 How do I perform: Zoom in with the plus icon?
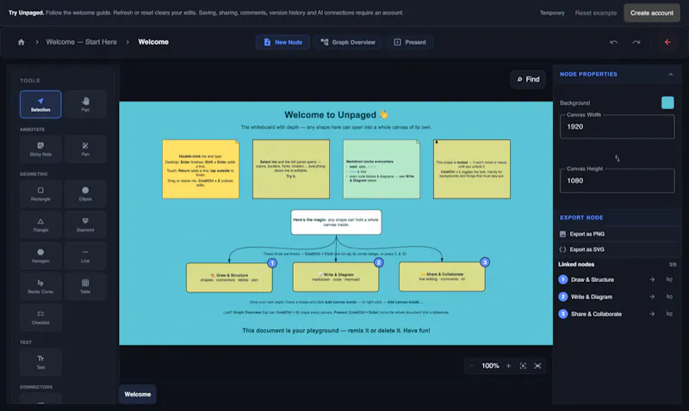(x=508, y=365)
